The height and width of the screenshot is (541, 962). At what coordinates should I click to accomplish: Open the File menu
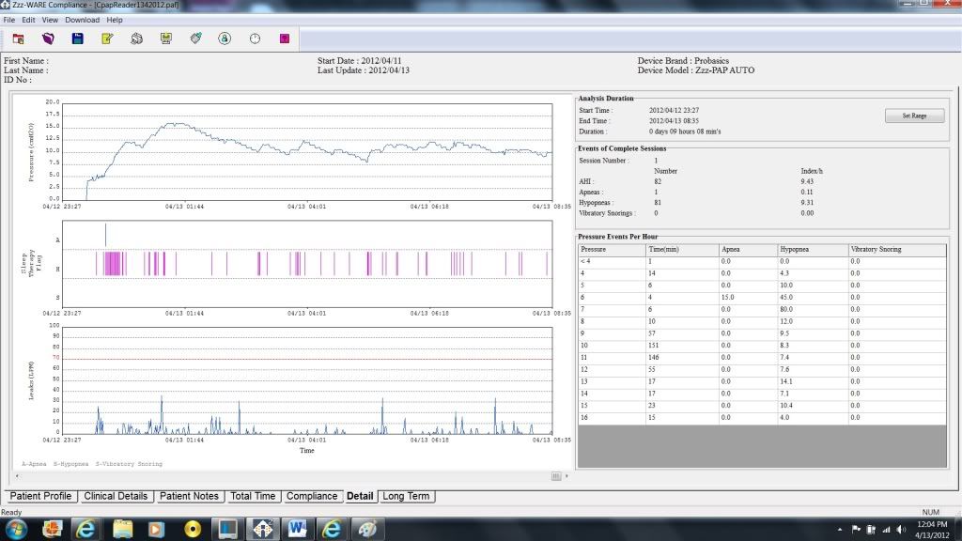(x=9, y=20)
